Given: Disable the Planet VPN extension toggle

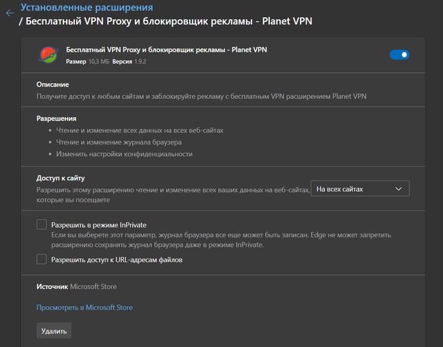Looking at the screenshot, I should (399, 55).
